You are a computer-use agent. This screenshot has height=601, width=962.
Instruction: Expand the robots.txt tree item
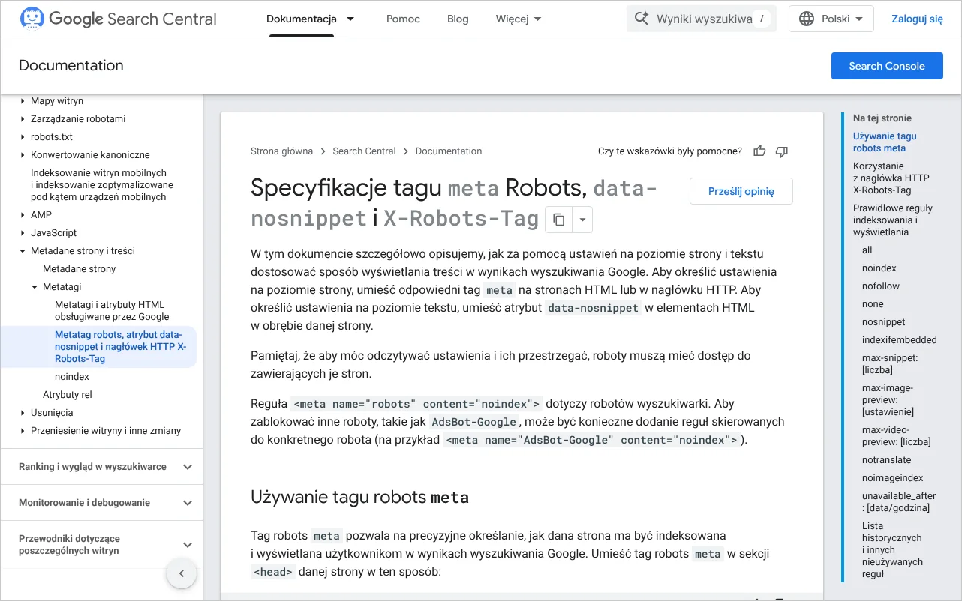[x=23, y=137]
